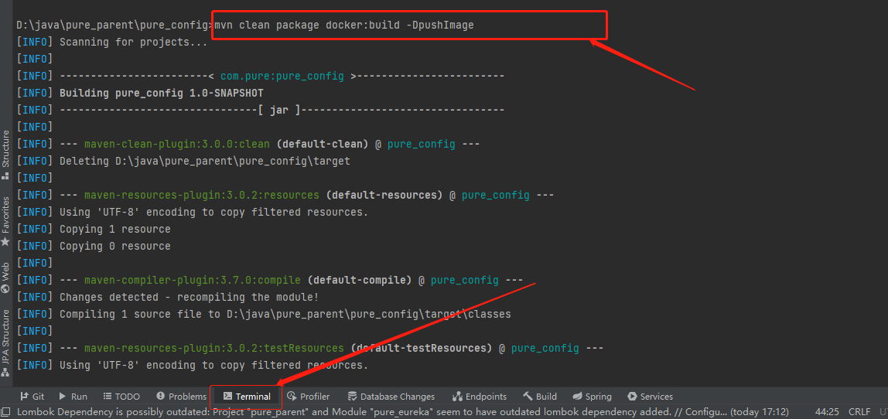Image resolution: width=888 pixels, height=419 pixels.
Task: Open the Services tool window tab
Action: (x=650, y=397)
